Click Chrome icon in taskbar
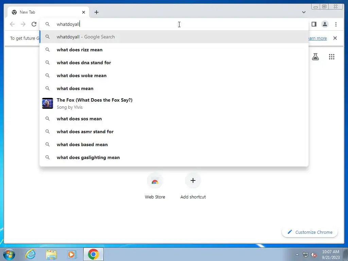348x261 pixels. coord(93,254)
